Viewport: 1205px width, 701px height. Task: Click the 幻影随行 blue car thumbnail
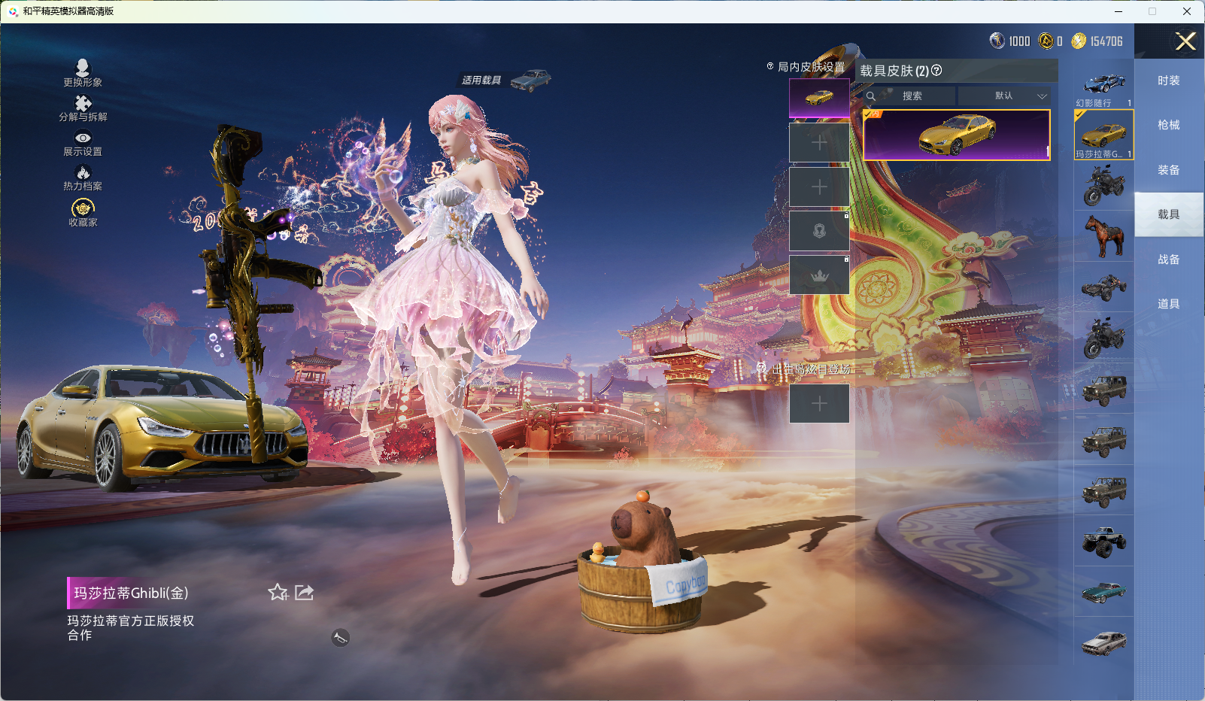pyautogui.click(x=1103, y=84)
